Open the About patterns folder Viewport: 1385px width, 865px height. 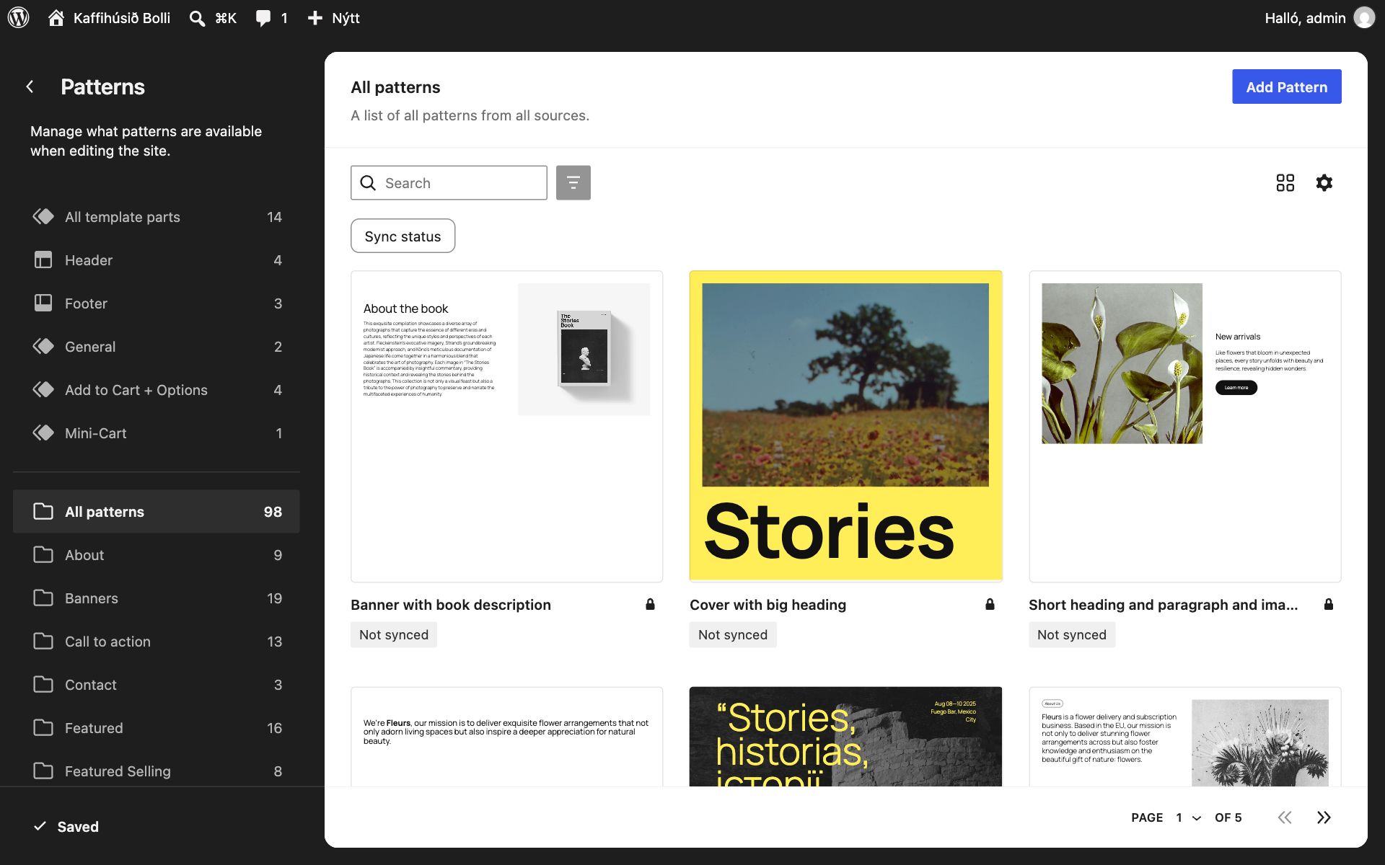(x=157, y=555)
